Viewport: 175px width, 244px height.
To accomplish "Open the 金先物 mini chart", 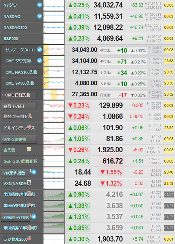I will [x=54, y=150].
